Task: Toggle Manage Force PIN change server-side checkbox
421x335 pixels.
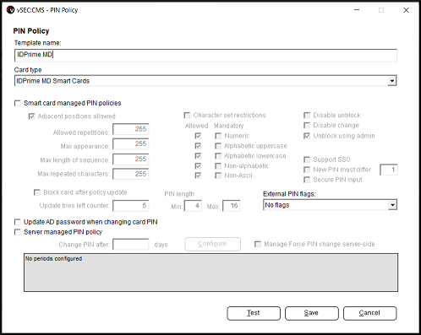Action: point(258,244)
